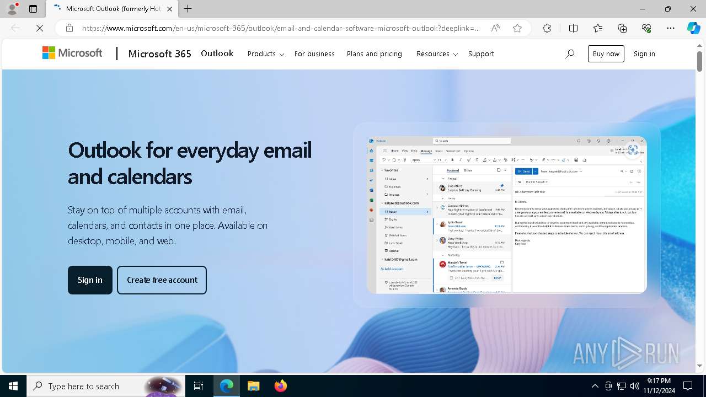This screenshot has width=706, height=397.
Task: Open the Microsoft 365 link
Action: click(x=159, y=53)
